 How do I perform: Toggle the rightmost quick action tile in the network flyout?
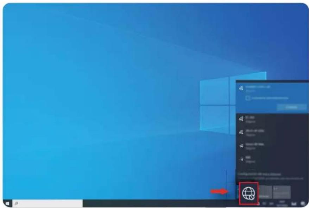pos(282,192)
